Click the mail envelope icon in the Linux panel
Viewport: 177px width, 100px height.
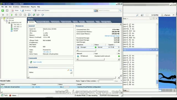(147, 15)
